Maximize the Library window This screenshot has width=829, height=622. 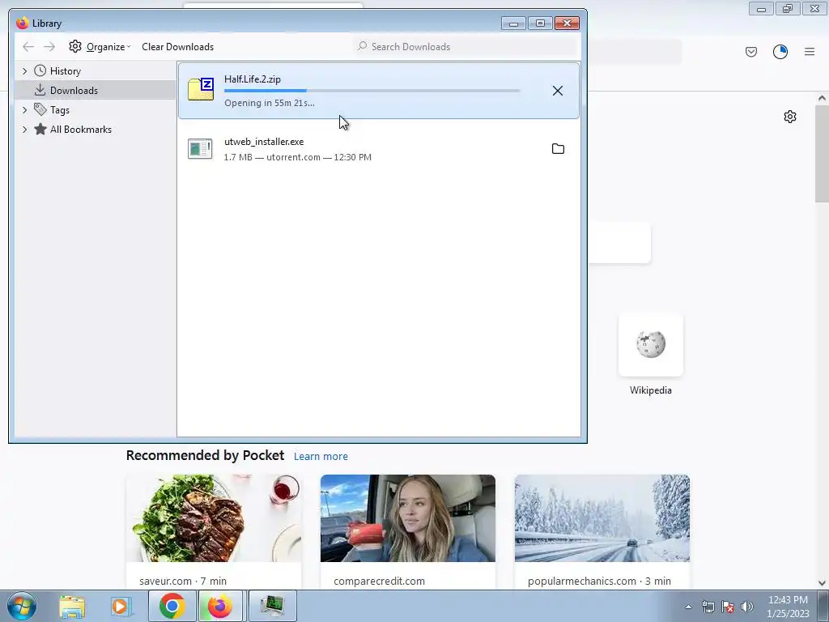540,23
